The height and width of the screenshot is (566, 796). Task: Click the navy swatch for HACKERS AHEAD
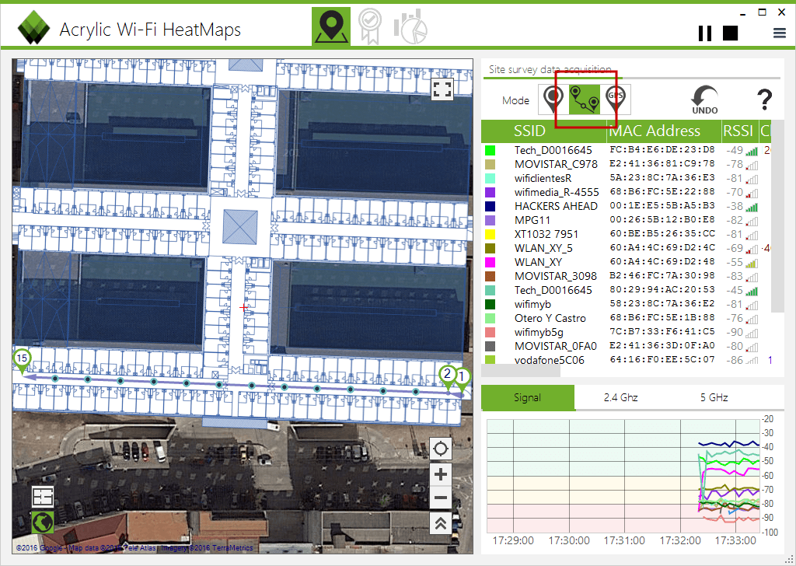click(x=490, y=206)
